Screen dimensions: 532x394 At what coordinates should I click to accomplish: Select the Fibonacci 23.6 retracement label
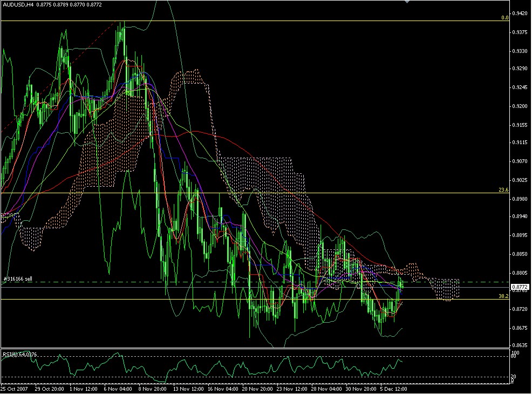(x=502, y=191)
